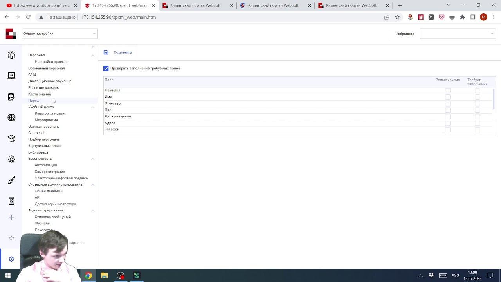
Task: Open Chrome from the taskbar
Action: pos(88,275)
